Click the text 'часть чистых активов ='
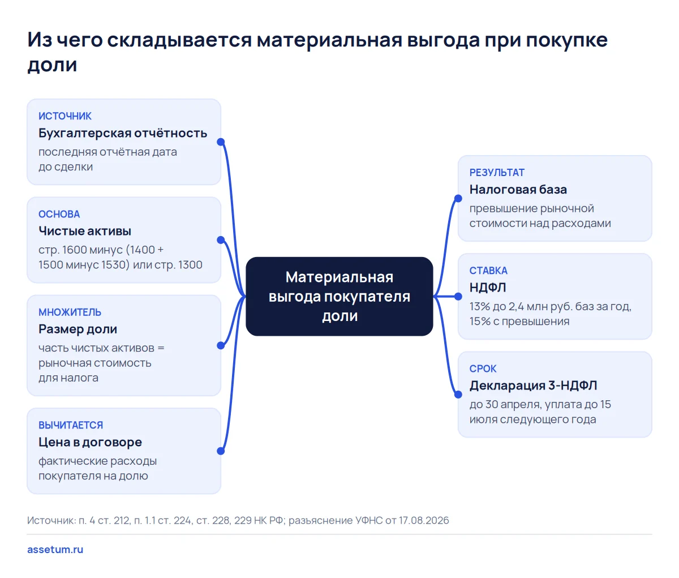The image size is (679, 578). pos(101,348)
